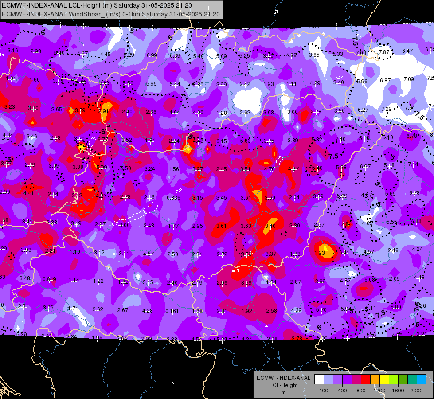Click wind shear value '7.29'
The width and height of the screenshot is (434, 399).
pos(387,109)
